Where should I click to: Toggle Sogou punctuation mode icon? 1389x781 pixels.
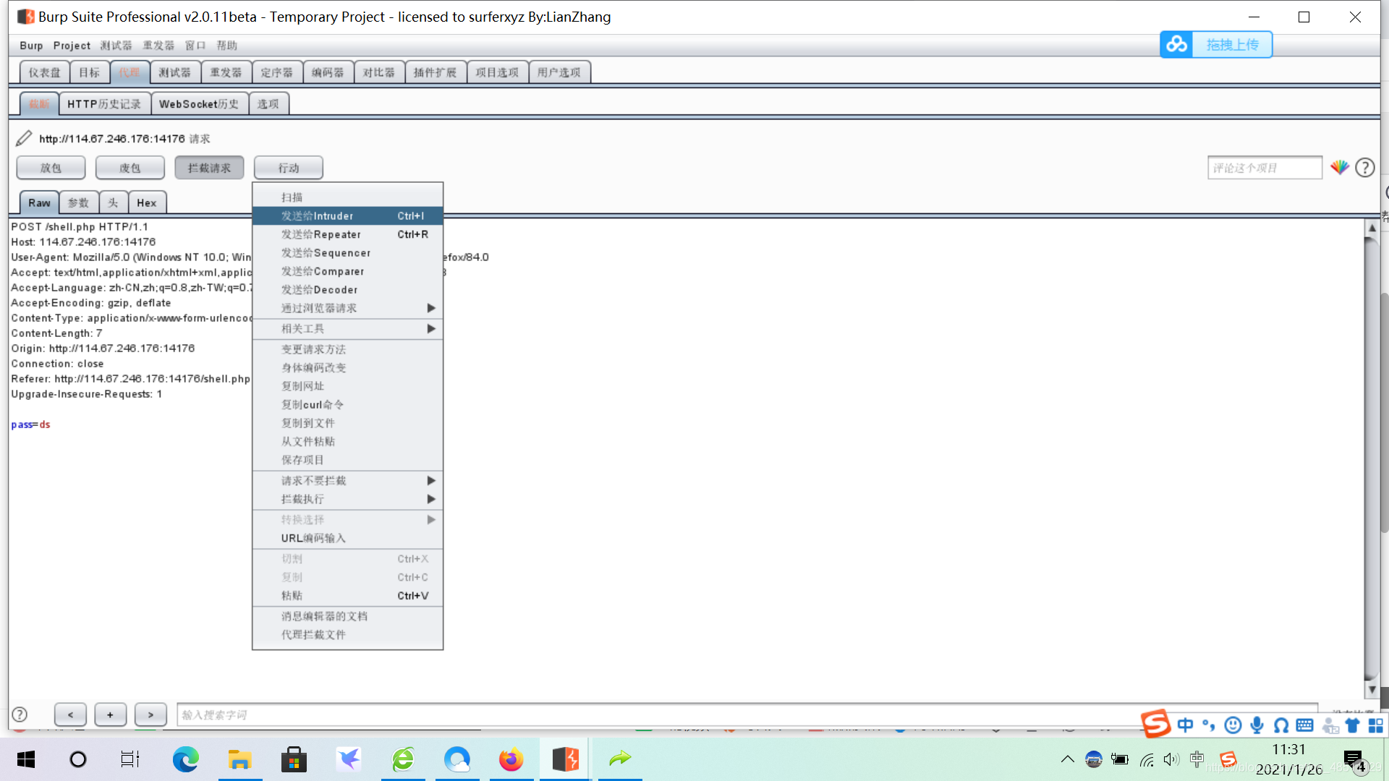(x=1209, y=725)
